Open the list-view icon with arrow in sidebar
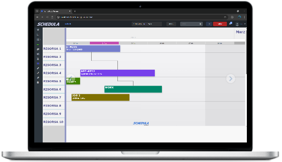282x162 pixels. point(39,40)
